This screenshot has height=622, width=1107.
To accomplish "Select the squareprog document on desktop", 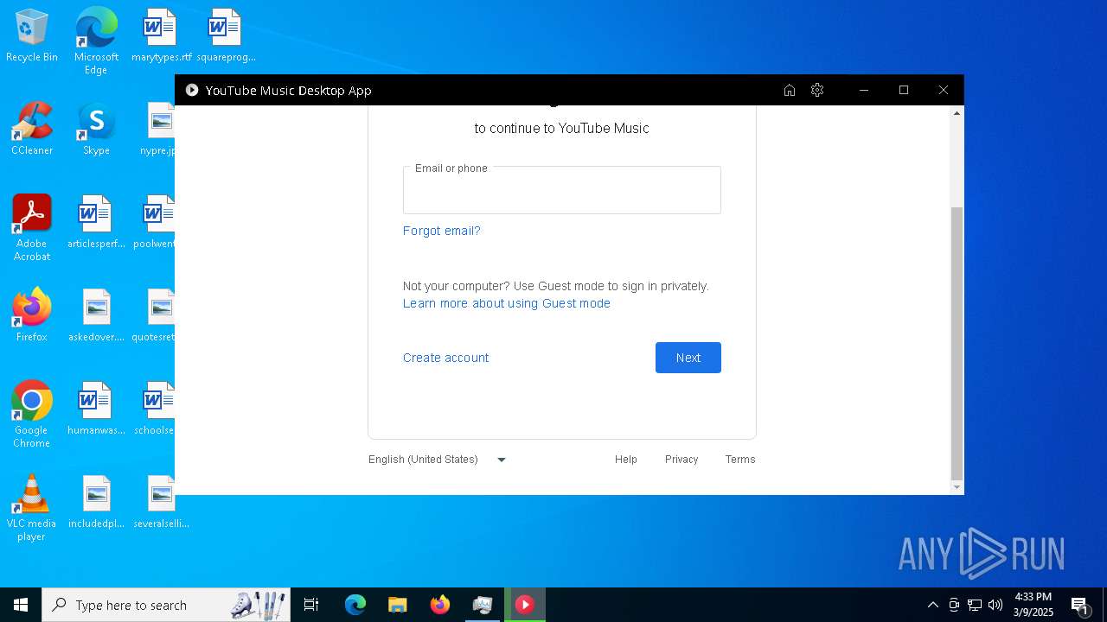I will (225, 36).
